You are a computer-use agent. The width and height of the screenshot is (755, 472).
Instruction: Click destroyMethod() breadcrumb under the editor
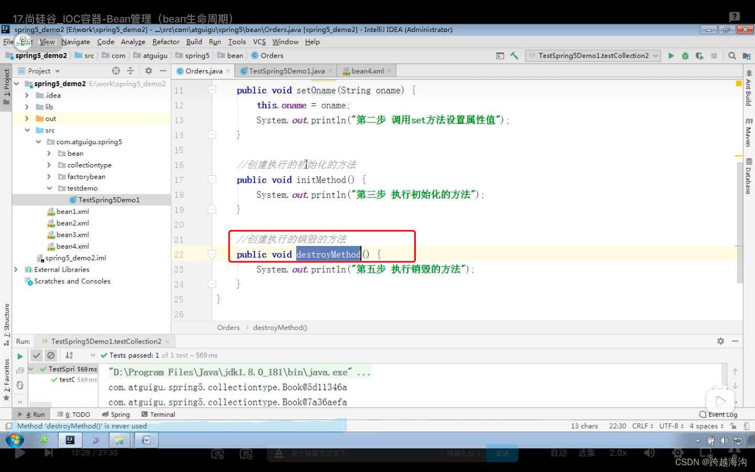(x=280, y=328)
